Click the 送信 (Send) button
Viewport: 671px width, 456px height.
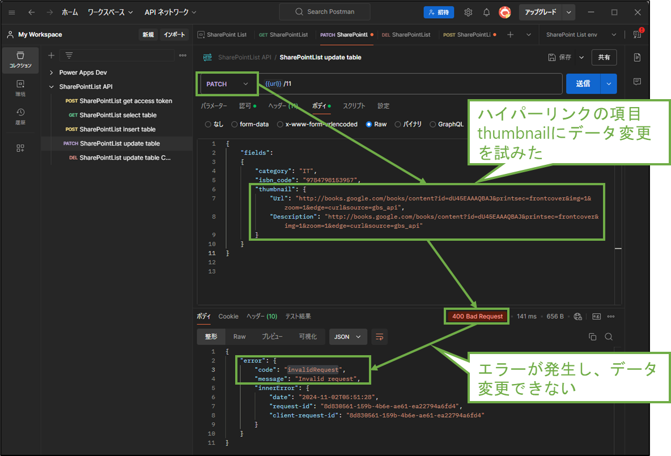[x=584, y=83]
